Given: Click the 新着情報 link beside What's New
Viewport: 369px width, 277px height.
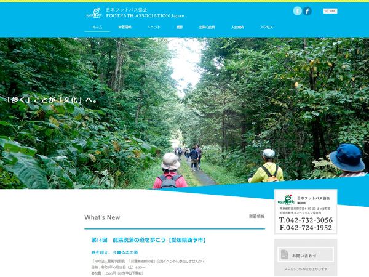Looking at the screenshot, I should tap(256, 217).
